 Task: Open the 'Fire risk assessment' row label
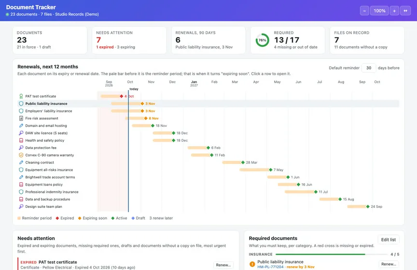(x=42, y=118)
